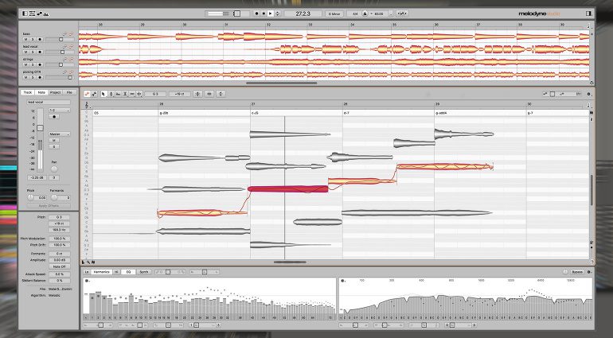Mute the bass track
613x338 pixels.
[25, 38]
